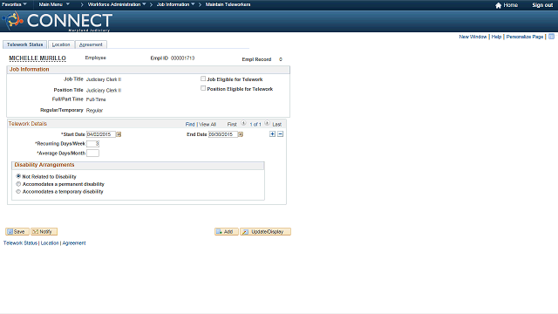Open the Help link
558x314 pixels.
pos(496,37)
